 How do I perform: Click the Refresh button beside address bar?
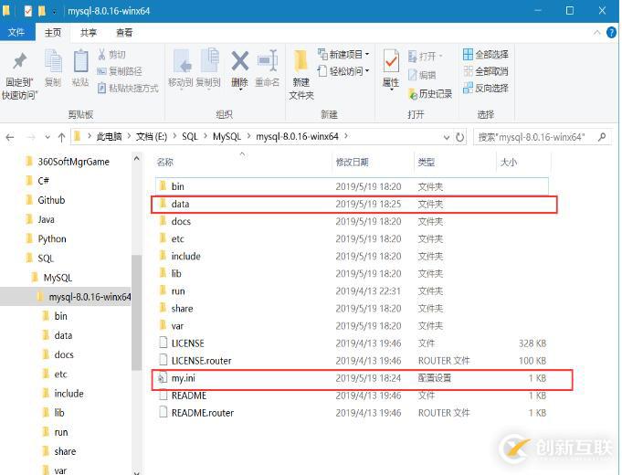tap(459, 137)
